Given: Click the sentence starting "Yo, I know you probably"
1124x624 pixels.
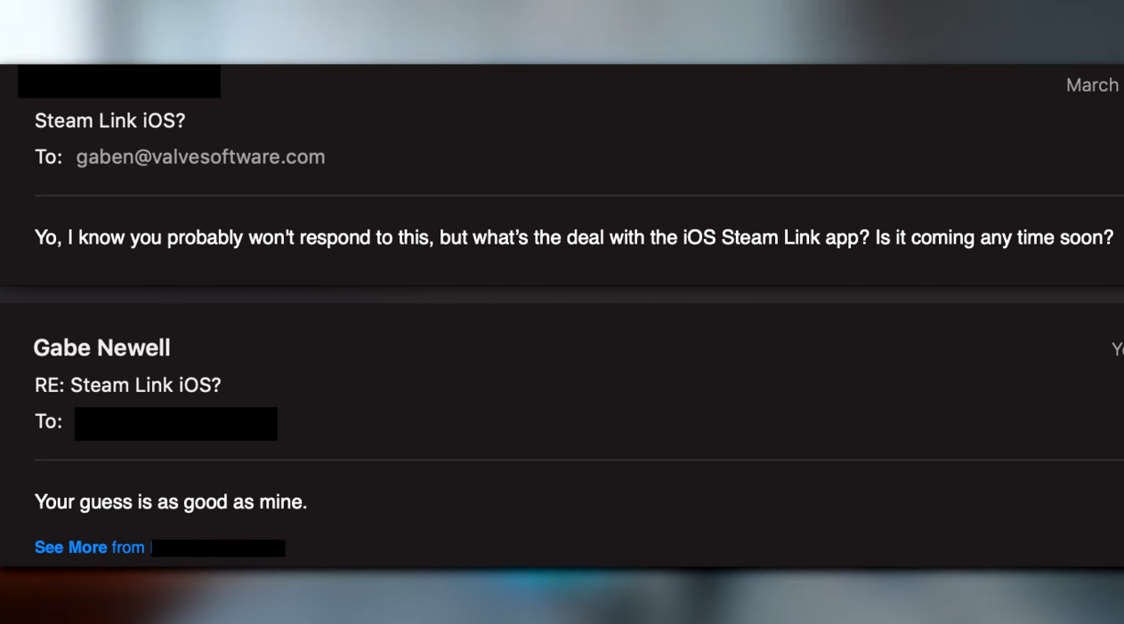Looking at the screenshot, I should pos(574,238).
